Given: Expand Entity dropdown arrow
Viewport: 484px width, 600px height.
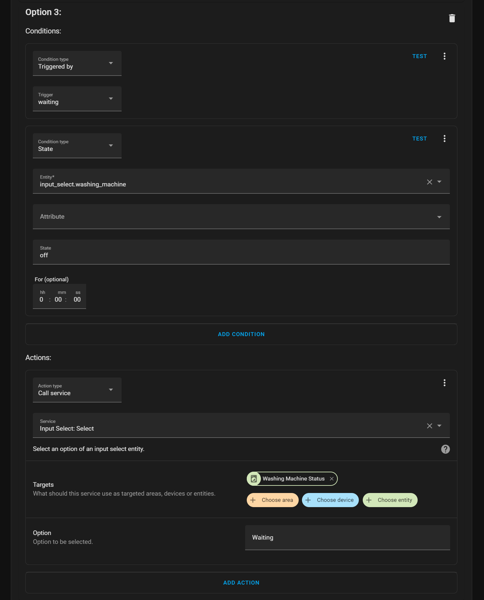Looking at the screenshot, I should click(439, 182).
